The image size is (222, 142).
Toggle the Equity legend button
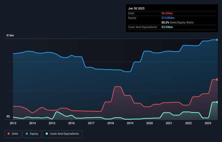(32, 134)
